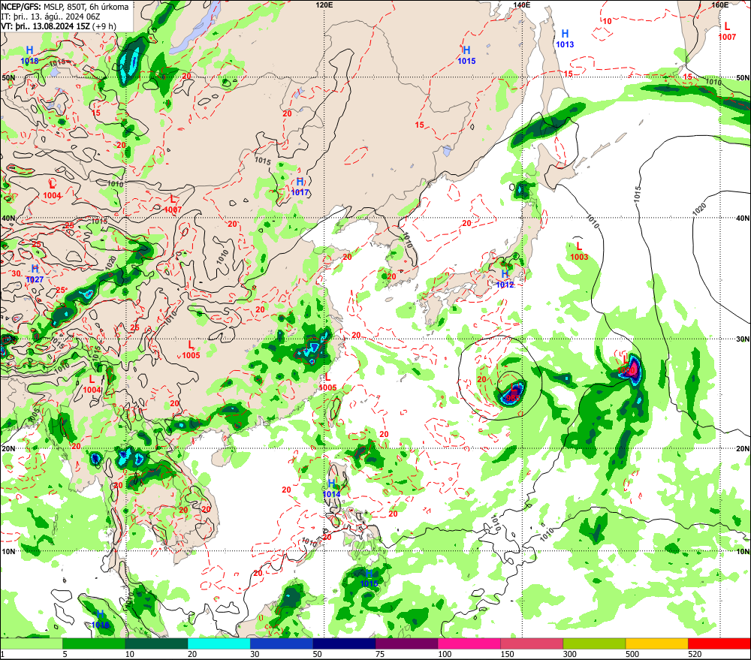Image resolution: width=751 pixels, height=660 pixels.
Task: Click the 160E longitude label
Action: coord(719,5)
